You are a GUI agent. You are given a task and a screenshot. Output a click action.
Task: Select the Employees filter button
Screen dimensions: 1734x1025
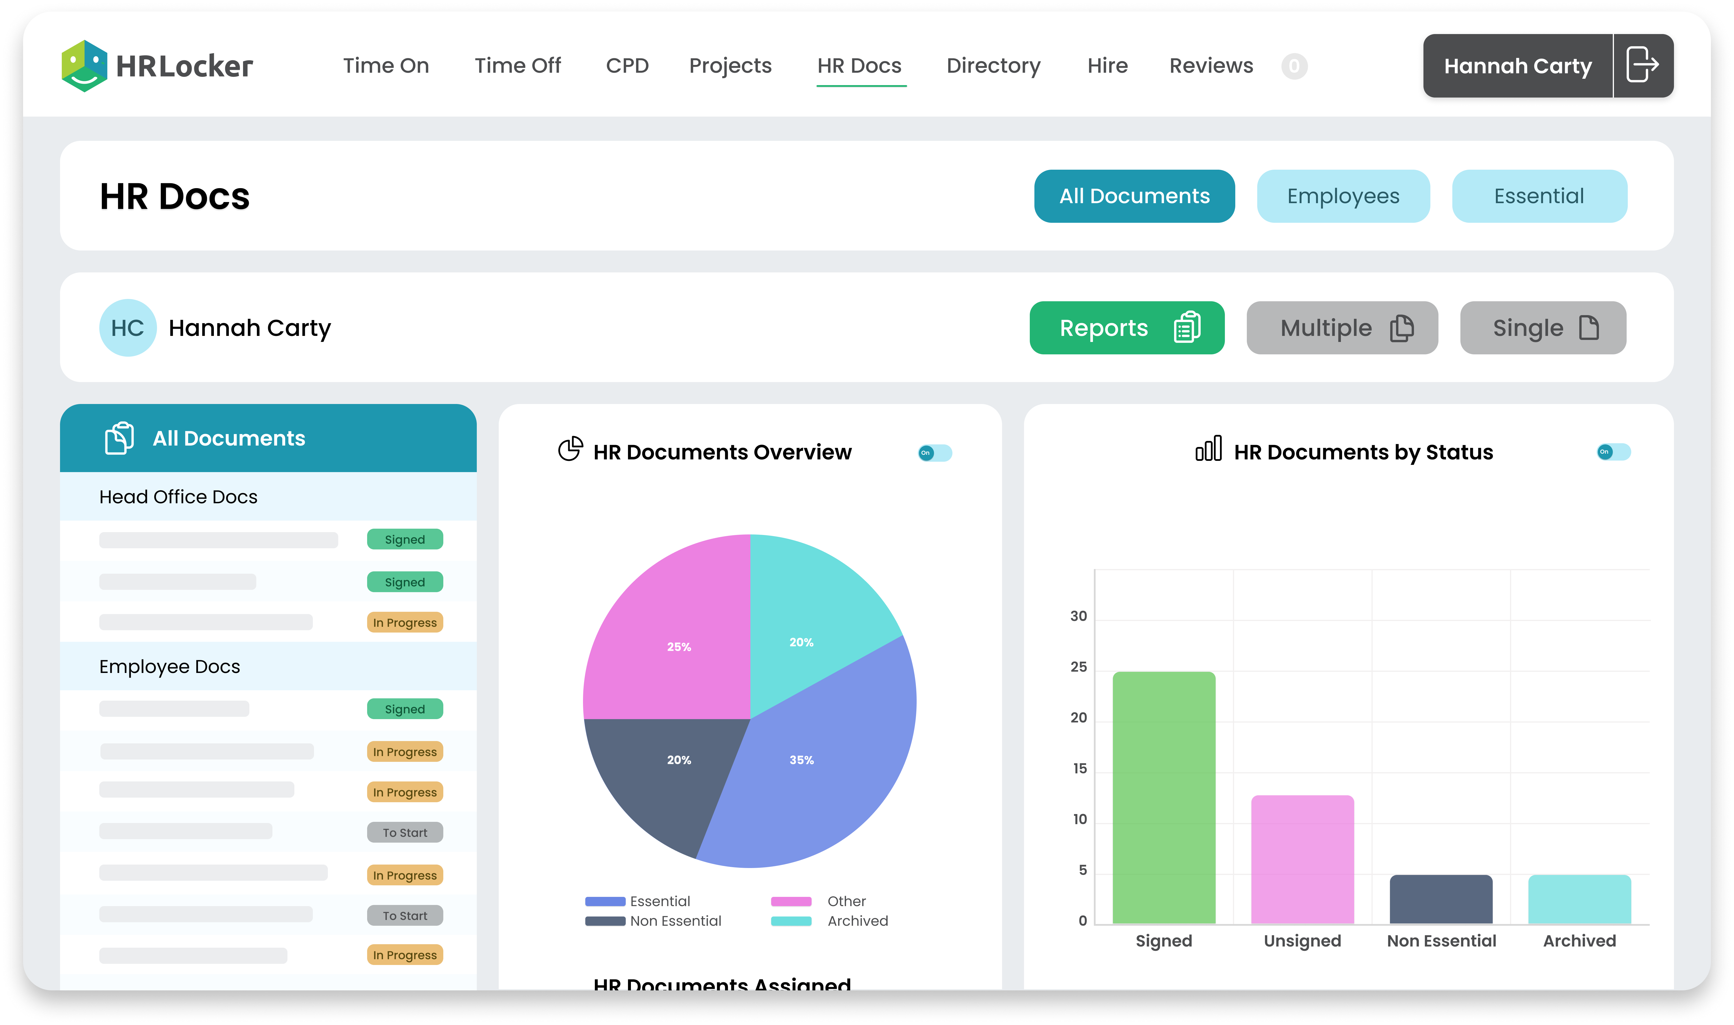[x=1342, y=196]
